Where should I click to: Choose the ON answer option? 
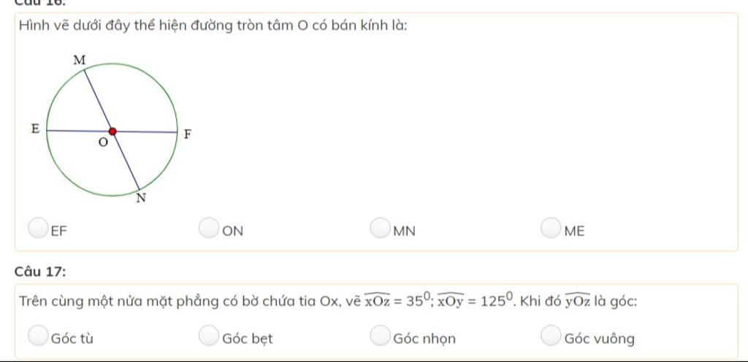click(210, 229)
